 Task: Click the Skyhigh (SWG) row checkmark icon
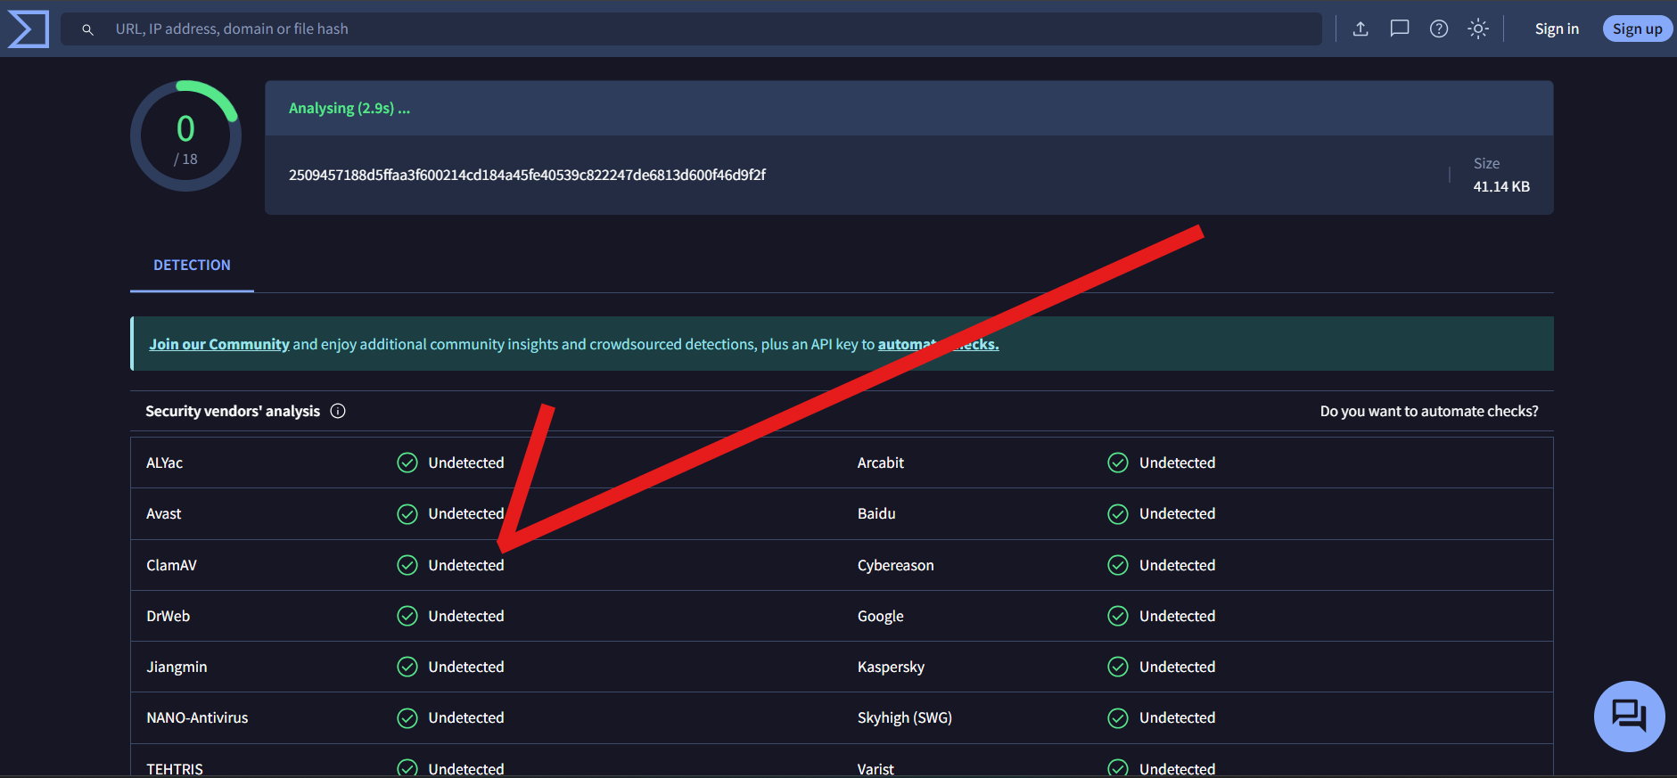pyautogui.click(x=1118, y=717)
